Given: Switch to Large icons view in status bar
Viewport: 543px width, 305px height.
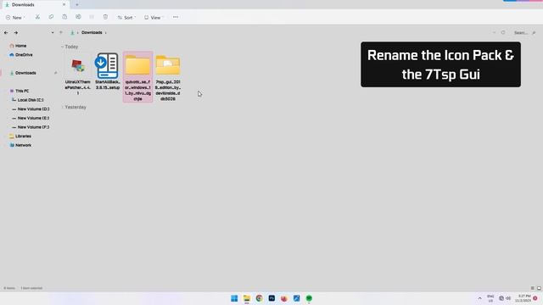Looking at the screenshot, I should click(x=539, y=288).
